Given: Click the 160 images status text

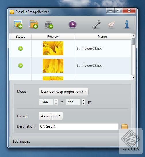Looking at the screenshot, I should tap(21, 141).
